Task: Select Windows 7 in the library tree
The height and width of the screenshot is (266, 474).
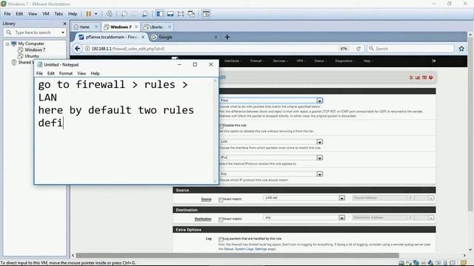Action: pos(35,50)
